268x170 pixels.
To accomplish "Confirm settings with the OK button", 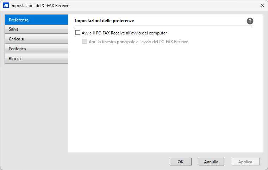I will click(x=181, y=162).
